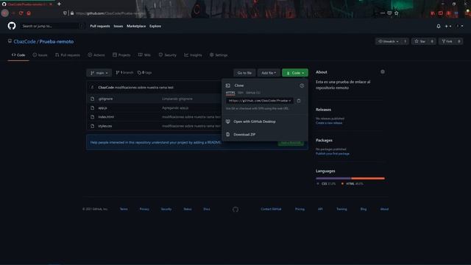The width and height of the screenshot is (471, 265).
Task: Click the GitHub Octocat logo in header
Action: coord(12,26)
